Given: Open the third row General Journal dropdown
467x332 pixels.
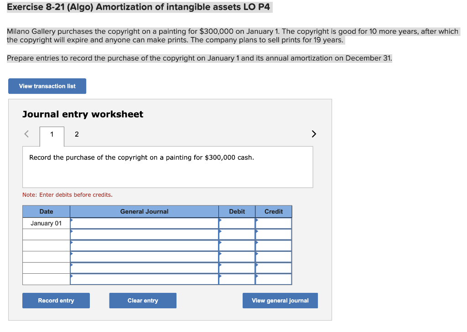Looking at the screenshot, I should (72, 245).
